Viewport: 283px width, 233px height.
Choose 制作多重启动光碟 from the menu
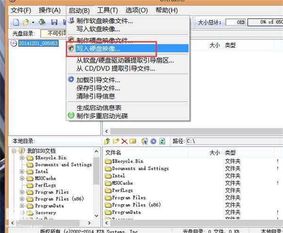coord(102,115)
